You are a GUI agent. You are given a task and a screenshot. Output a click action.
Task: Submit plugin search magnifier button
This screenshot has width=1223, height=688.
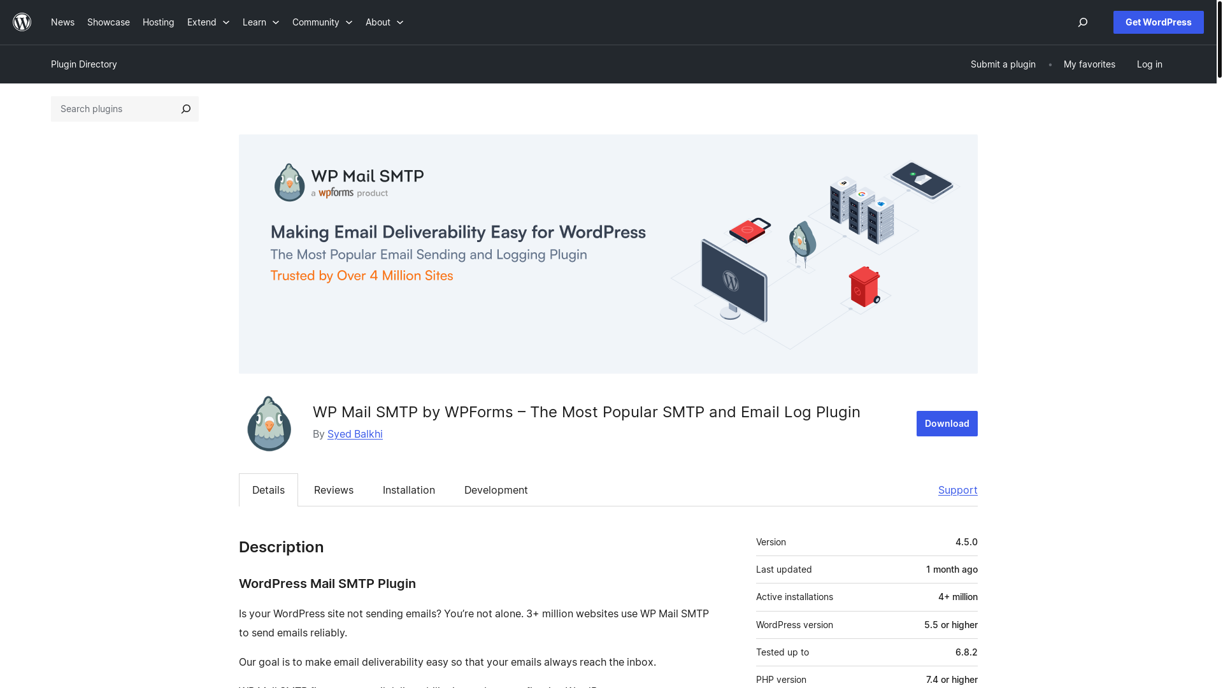(185, 109)
